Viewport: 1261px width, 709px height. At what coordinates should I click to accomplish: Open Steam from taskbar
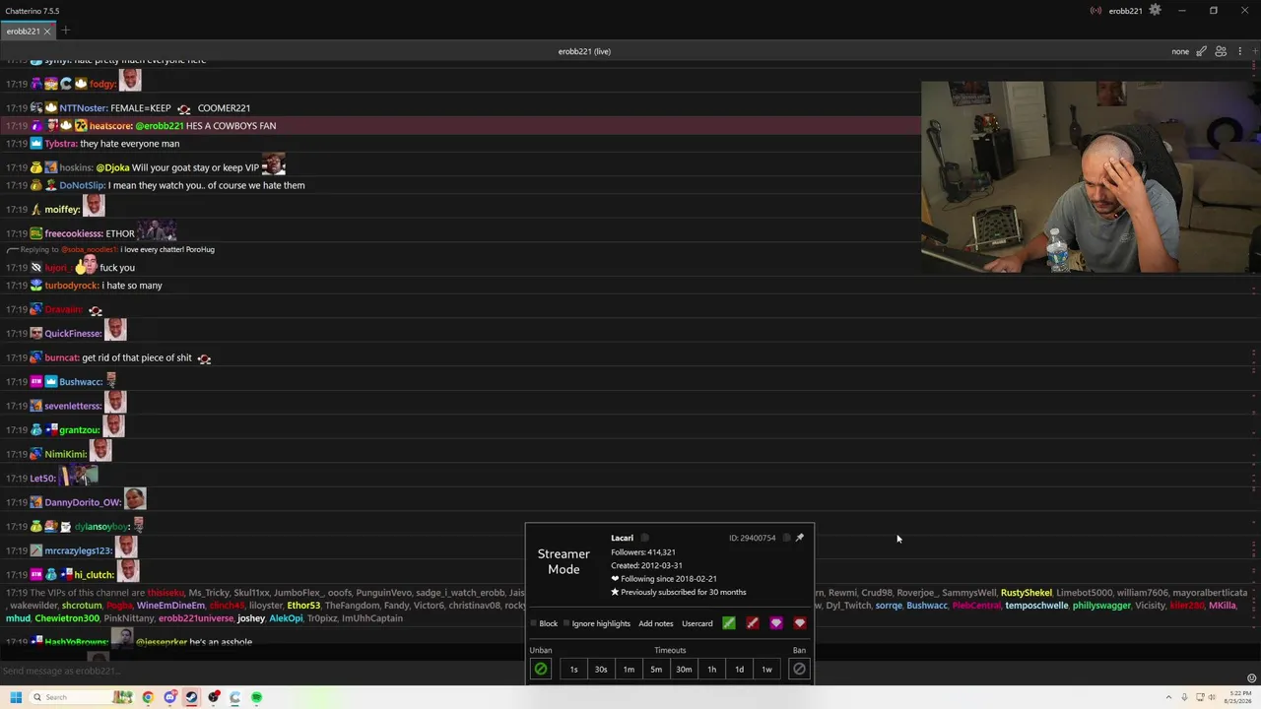pyautogui.click(x=191, y=697)
